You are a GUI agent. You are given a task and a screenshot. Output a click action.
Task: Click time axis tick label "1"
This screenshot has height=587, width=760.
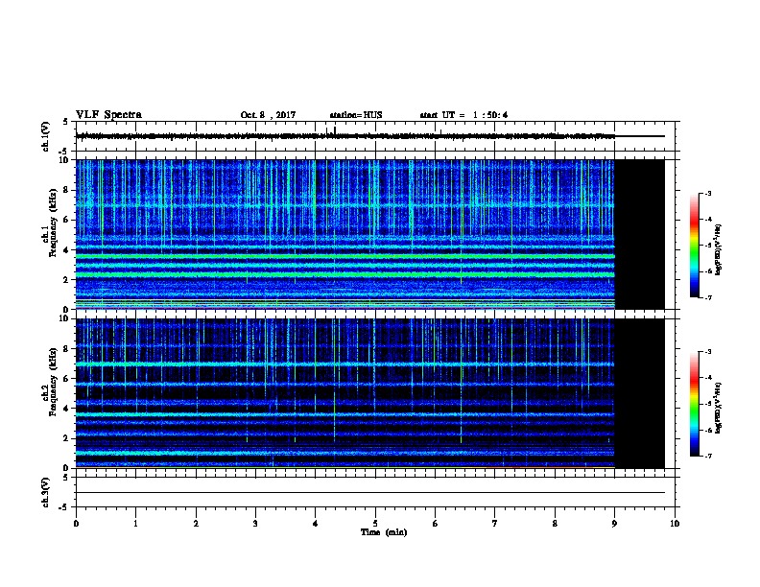135,523
